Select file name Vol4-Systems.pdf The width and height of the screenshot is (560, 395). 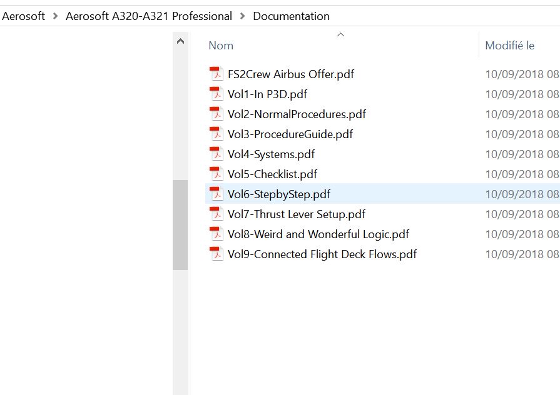click(271, 154)
